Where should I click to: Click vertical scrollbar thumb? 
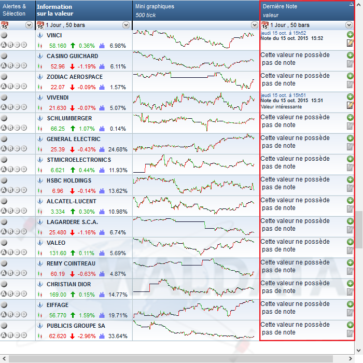click(359, 229)
